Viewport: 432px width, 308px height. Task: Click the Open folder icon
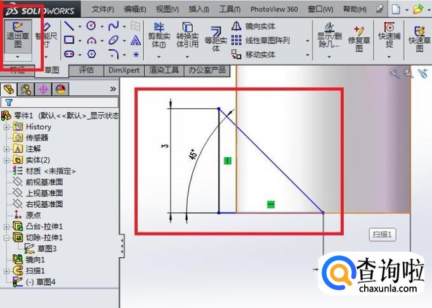pyautogui.click(x=418, y=10)
